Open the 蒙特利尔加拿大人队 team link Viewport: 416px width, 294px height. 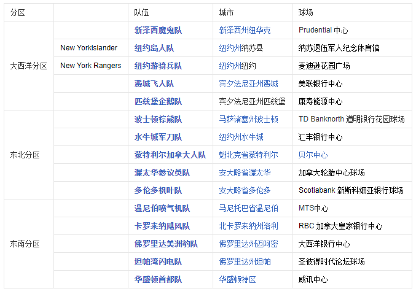pos(170,155)
